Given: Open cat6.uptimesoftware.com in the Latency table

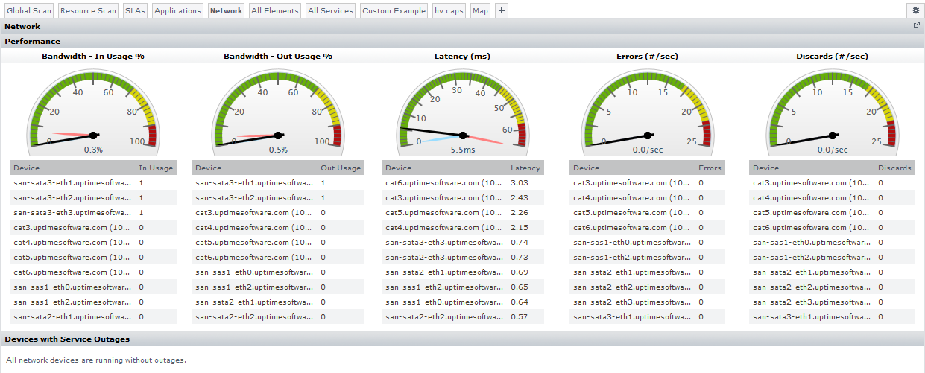Looking at the screenshot, I should tap(443, 183).
